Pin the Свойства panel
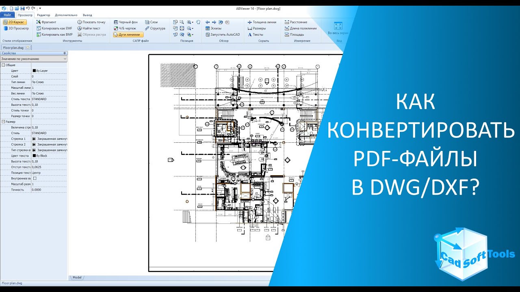The height and width of the screenshot is (292, 520). click(x=65, y=53)
